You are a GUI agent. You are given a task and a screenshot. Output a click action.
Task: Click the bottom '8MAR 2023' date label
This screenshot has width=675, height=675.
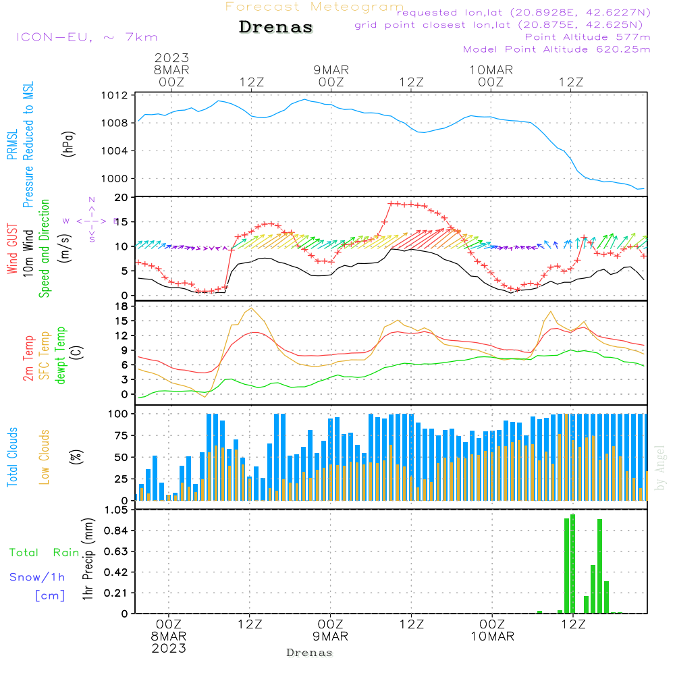coord(169,642)
